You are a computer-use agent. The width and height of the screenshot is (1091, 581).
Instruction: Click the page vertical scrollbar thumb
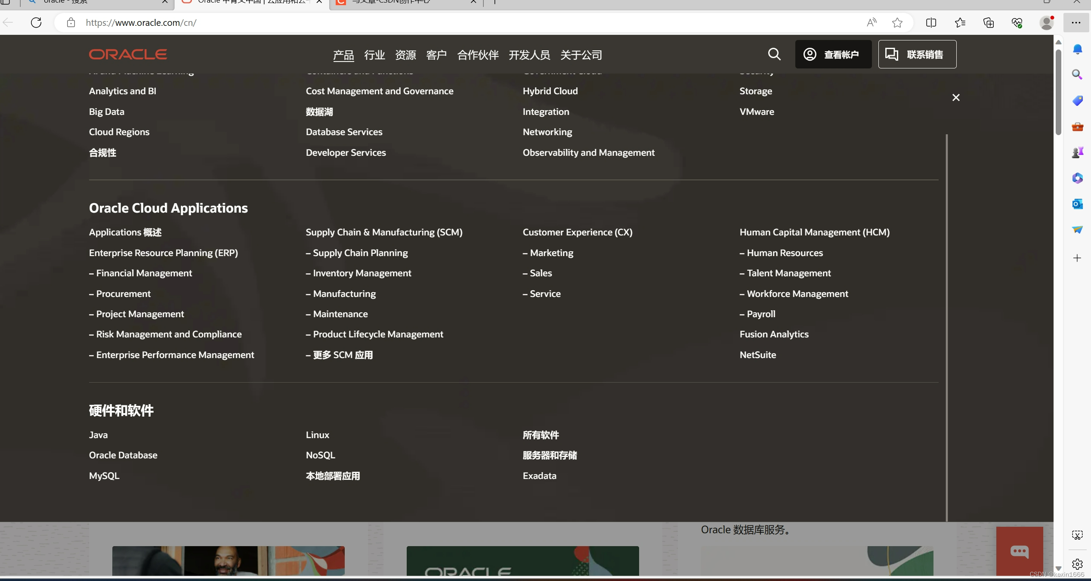[1058, 92]
